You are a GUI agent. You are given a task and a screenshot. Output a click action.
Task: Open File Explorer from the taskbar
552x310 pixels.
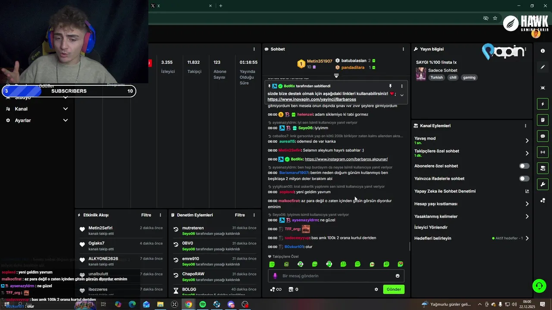(x=160, y=304)
